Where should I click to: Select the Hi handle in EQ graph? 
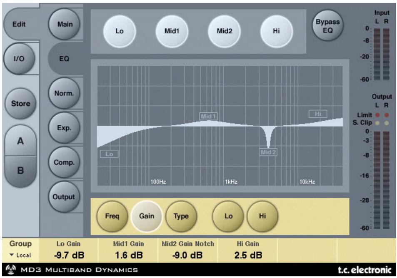click(318, 114)
